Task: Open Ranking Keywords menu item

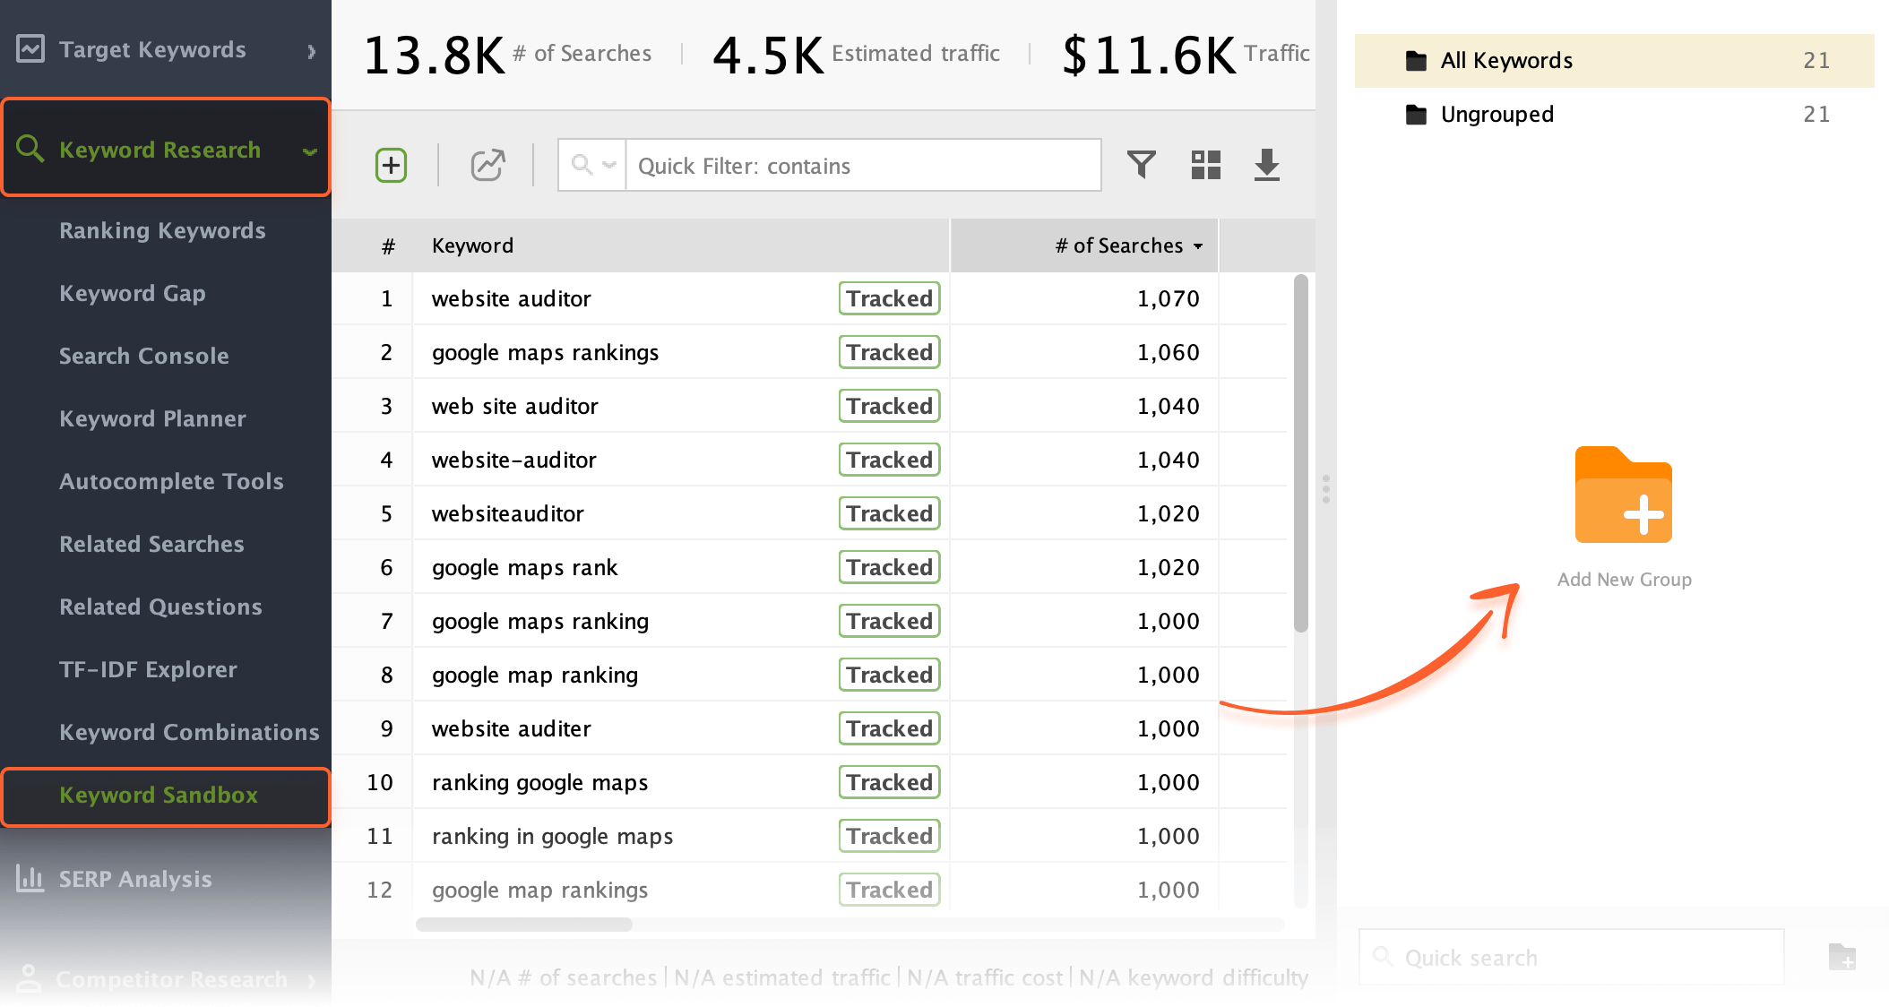Action: pyautogui.click(x=162, y=230)
